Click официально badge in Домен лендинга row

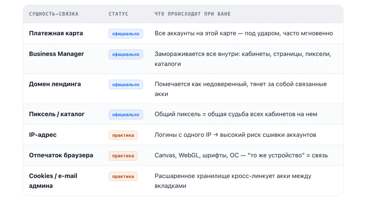(126, 85)
